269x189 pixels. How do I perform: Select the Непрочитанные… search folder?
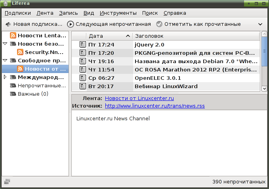(x=35, y=85)
